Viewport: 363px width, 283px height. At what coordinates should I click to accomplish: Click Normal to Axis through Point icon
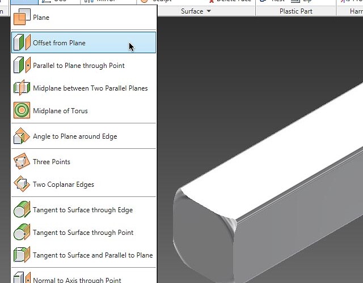[x=22, y=278]
